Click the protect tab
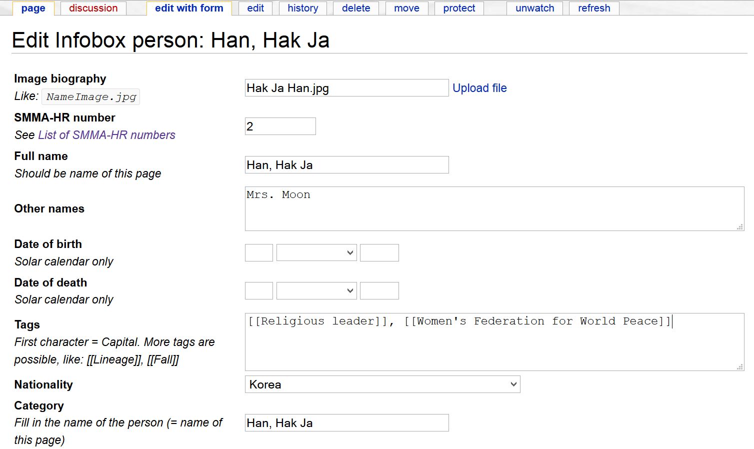This screenshot has width=754, height=449. point(458,8)
